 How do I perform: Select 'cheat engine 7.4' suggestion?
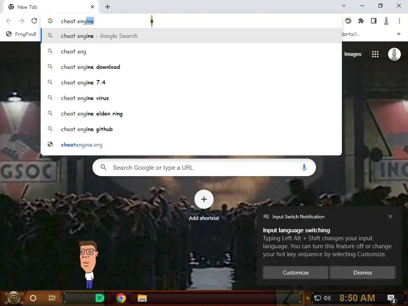click(191, 82)
